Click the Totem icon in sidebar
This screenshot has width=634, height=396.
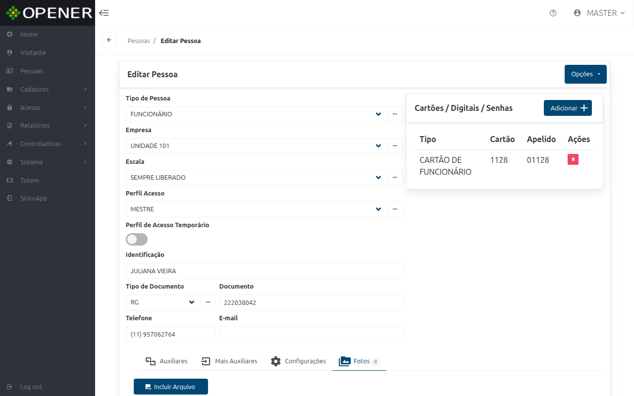9,181
